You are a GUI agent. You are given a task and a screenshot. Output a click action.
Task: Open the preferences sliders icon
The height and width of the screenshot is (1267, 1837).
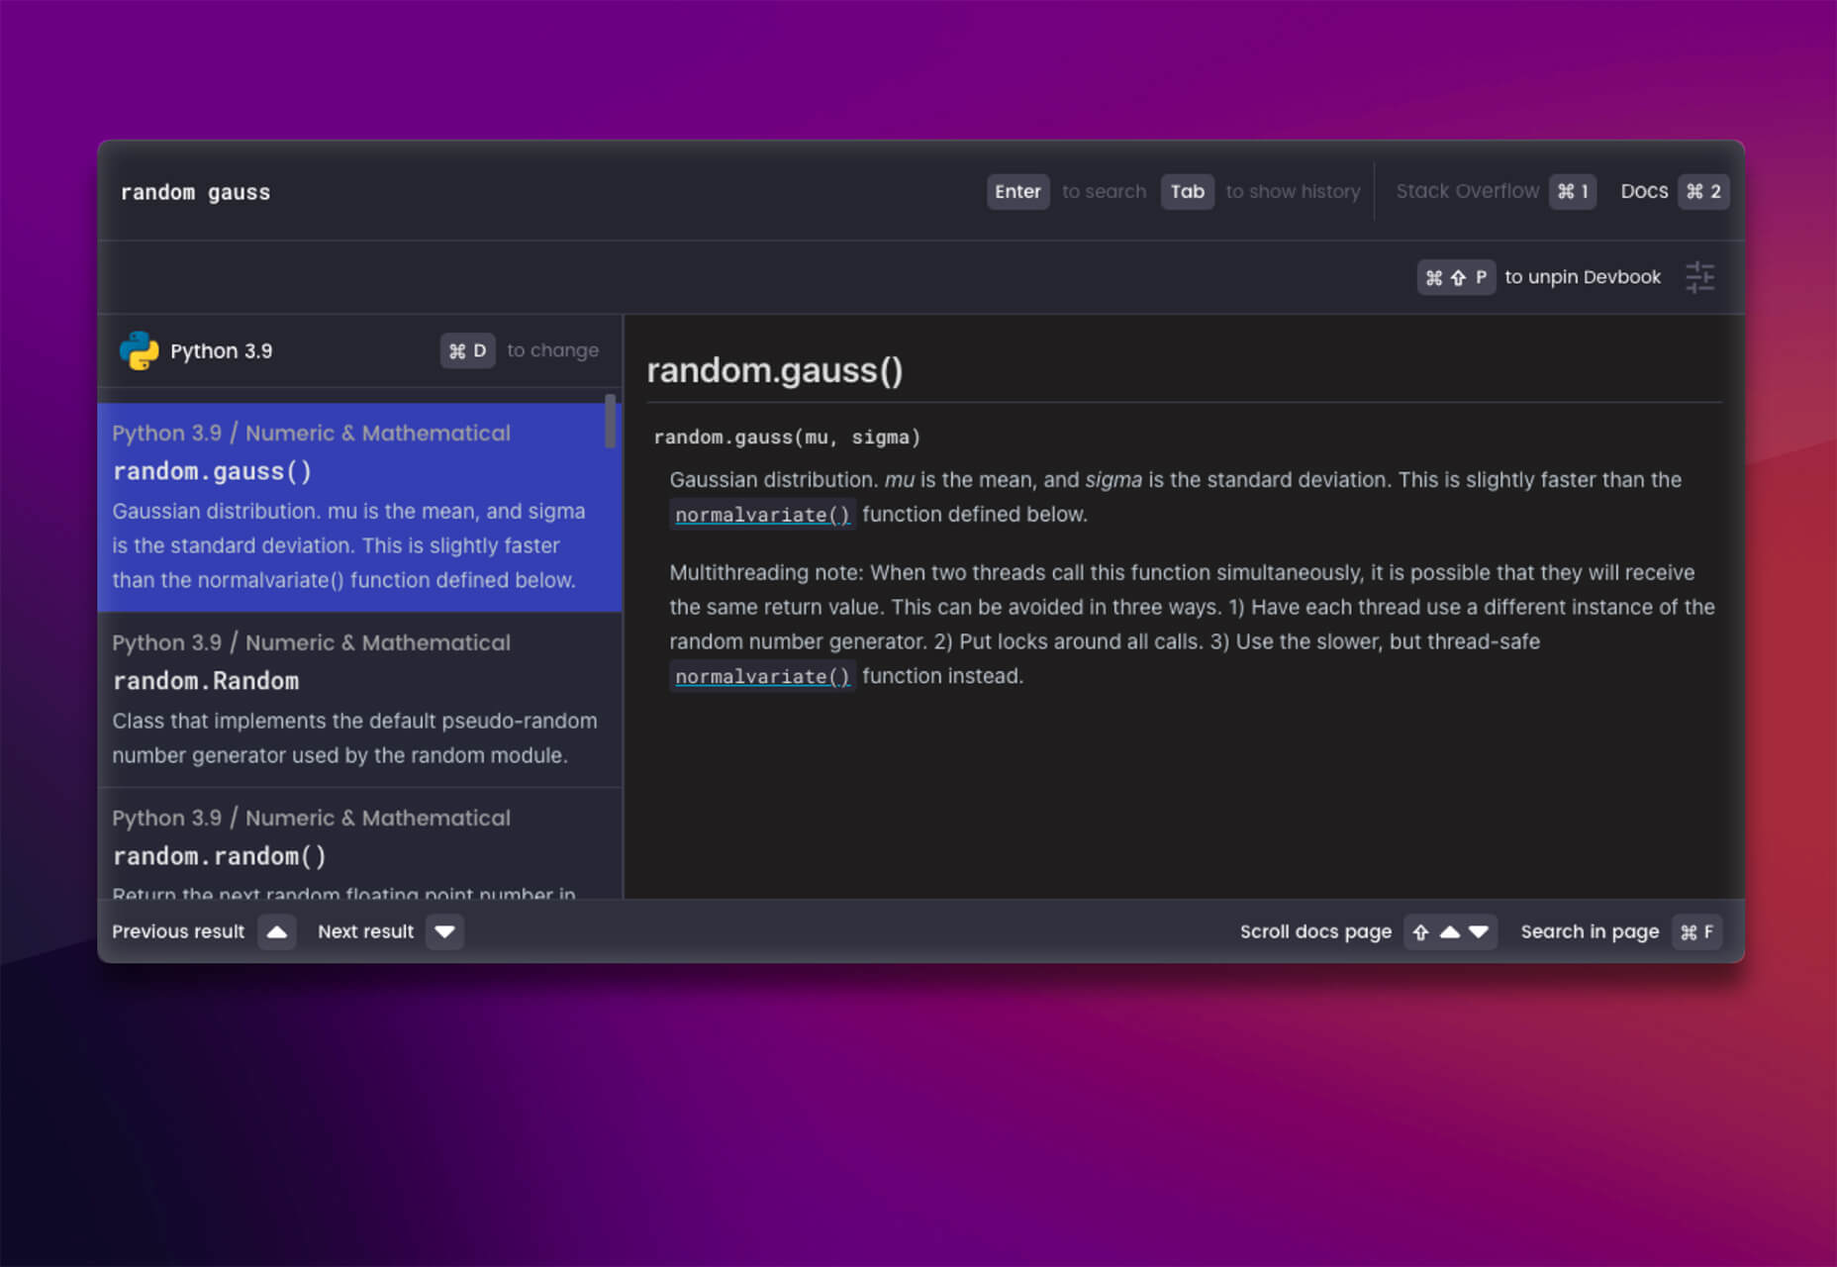point(1699,277)
